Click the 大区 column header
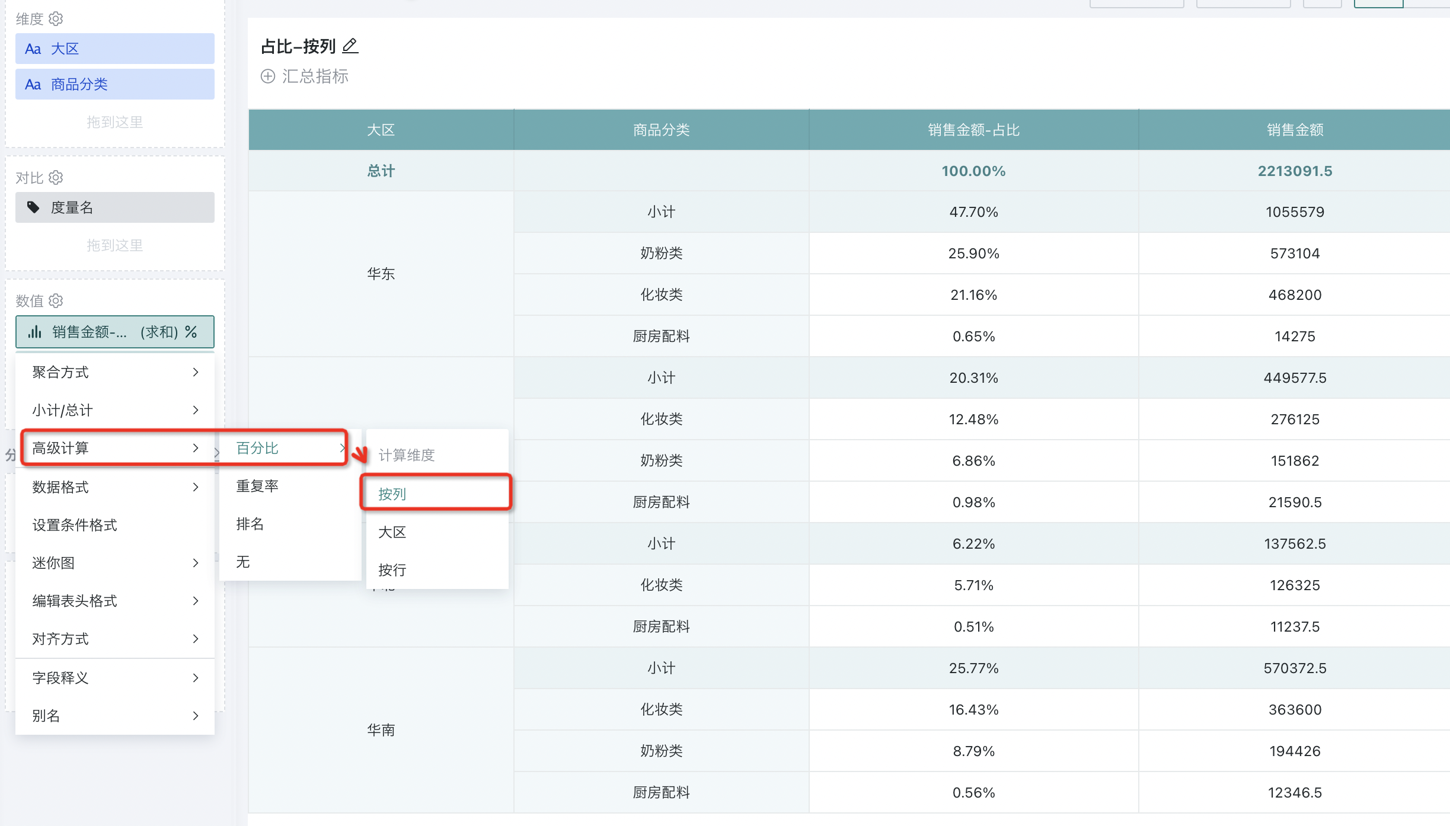The image size is (1450, 826). (381, 130)
